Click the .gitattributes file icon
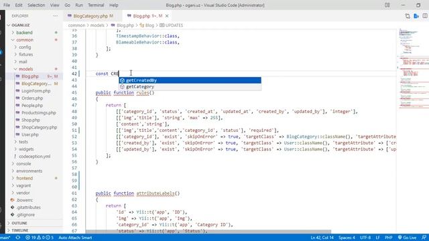Viewport: 429px width, 241px height. 12,208
